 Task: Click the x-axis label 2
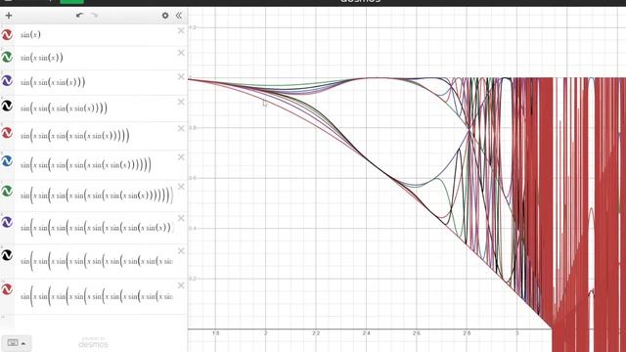click(265, 332)
